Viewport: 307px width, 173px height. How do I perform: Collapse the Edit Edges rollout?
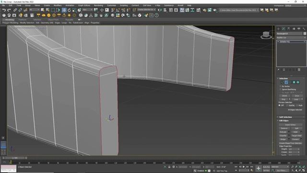pyautogui.click(x=283, y=121)
